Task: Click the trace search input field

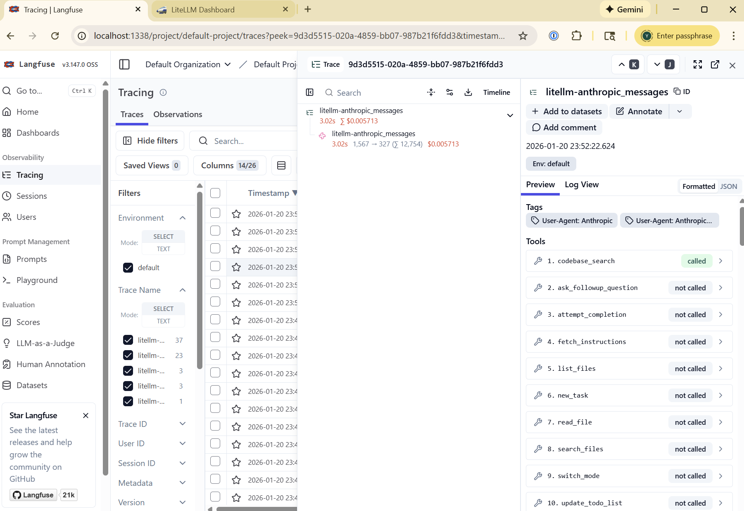Action: click(372, 93)
